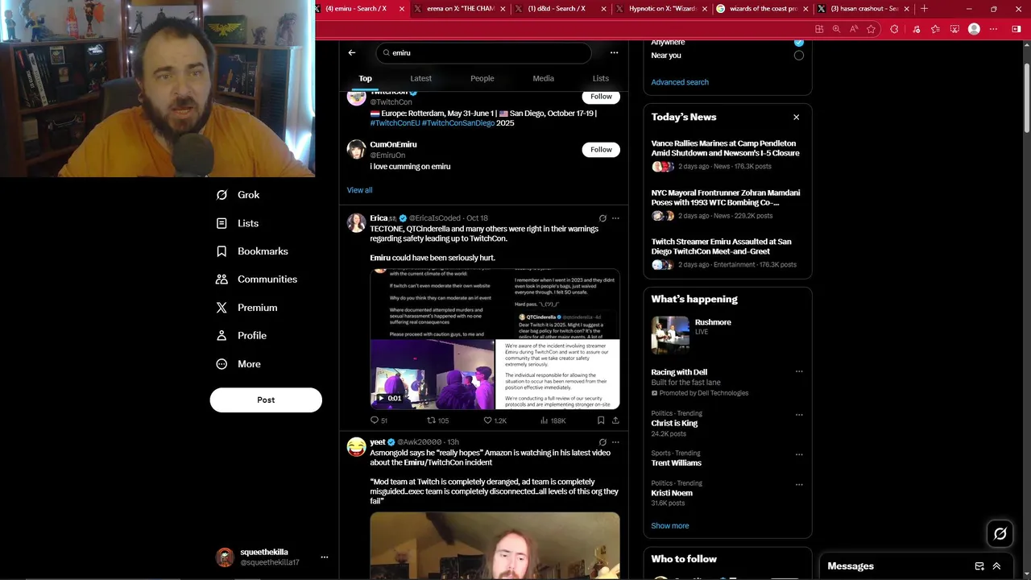Click the Grok icon on yeet's tweet

click(x=602, y=442)
